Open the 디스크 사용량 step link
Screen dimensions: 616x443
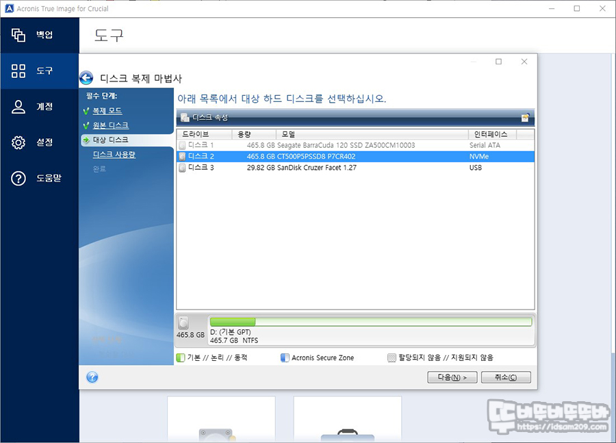114,155
